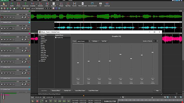Click the zoom-out magnifier left of the zoom slider
The image size is (184, 103).
(123, 97)
